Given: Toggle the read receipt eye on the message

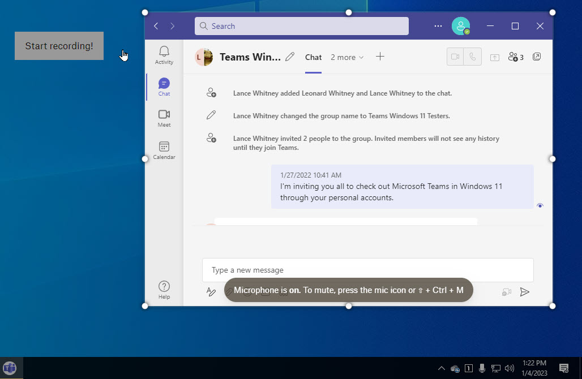Looking at the screenshot, I should click(540, 205).
